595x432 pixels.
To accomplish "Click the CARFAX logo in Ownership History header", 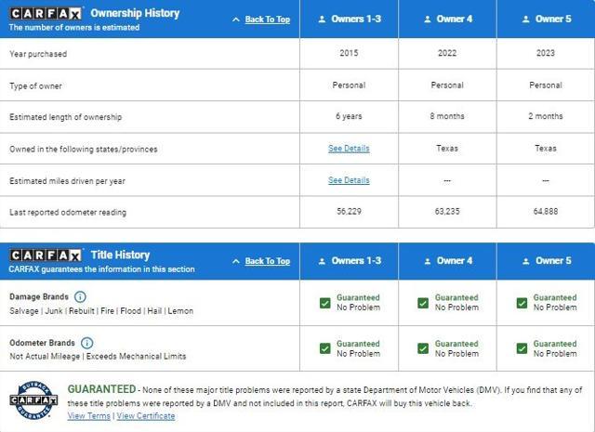I will [46, 13].
